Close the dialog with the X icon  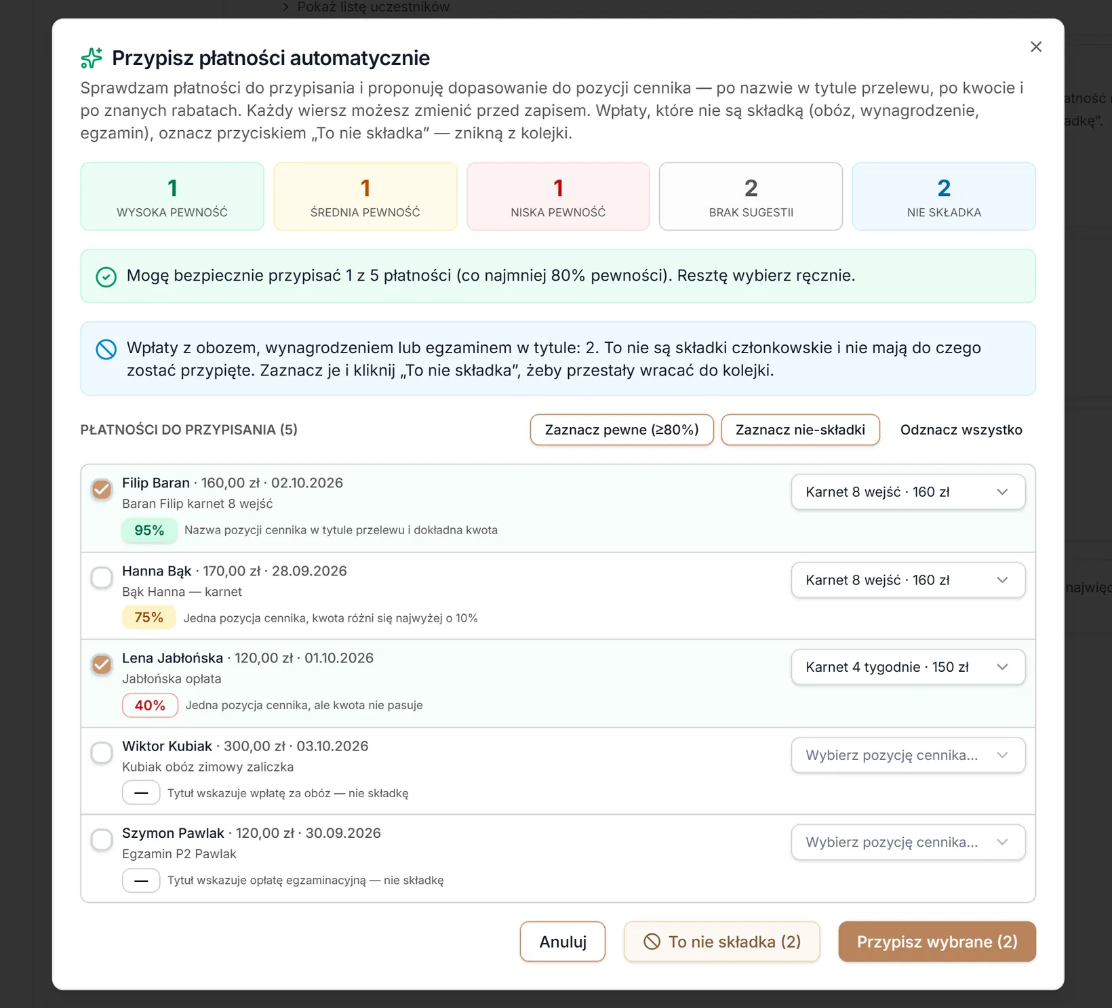1036,47
